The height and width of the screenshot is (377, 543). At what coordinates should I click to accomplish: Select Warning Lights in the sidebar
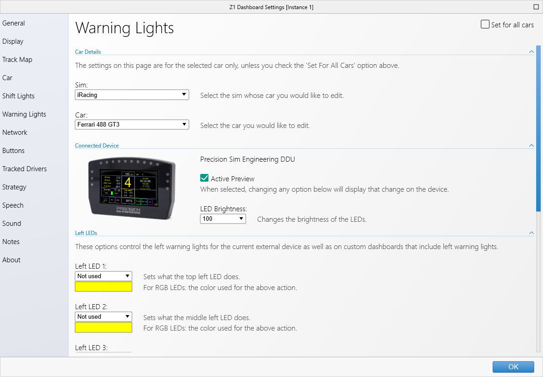(x=24, y=114)
